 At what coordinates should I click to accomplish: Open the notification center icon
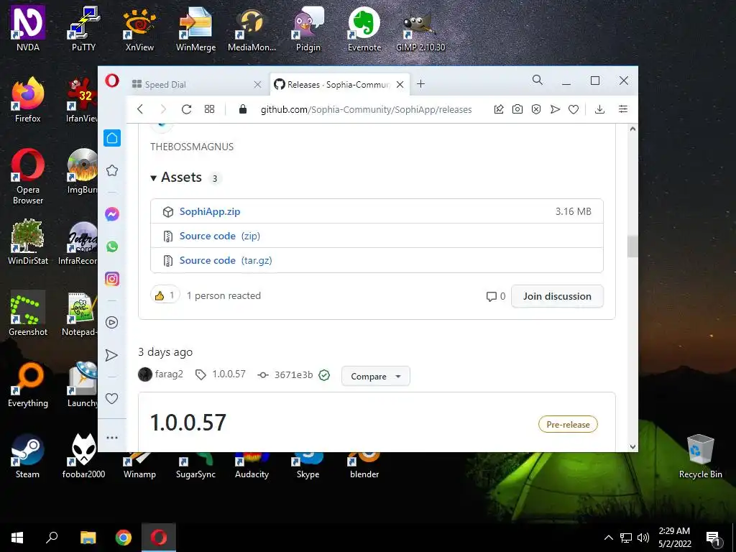[x=714, y=539]
